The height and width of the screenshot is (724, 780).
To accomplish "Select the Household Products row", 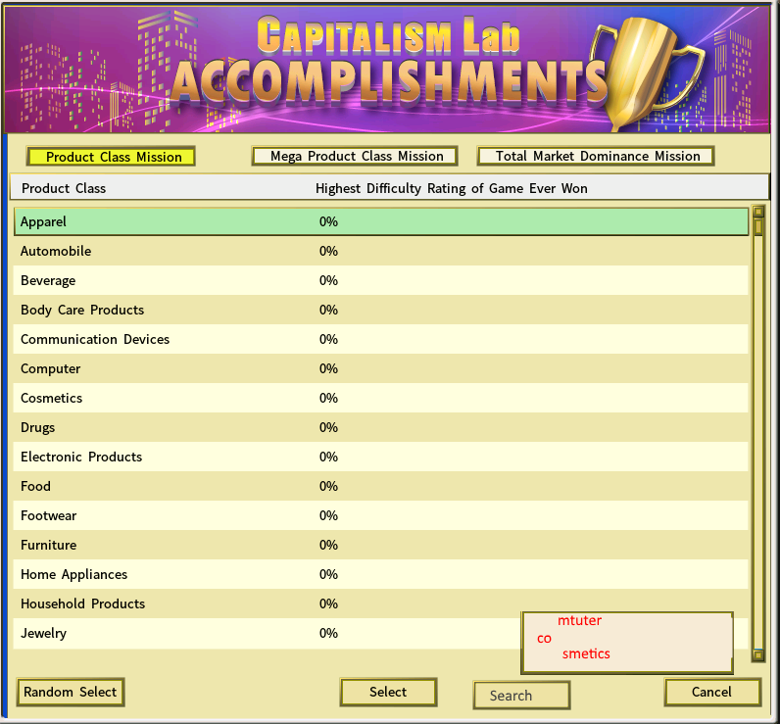I will pos(381,603).
